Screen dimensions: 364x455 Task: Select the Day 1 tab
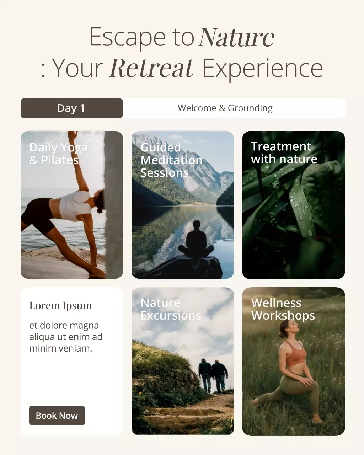click(72, 108)
